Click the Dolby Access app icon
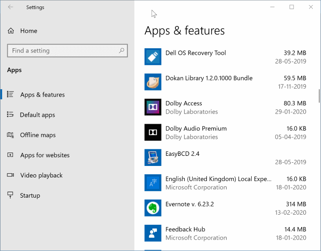321x251 pixels. 153,107
